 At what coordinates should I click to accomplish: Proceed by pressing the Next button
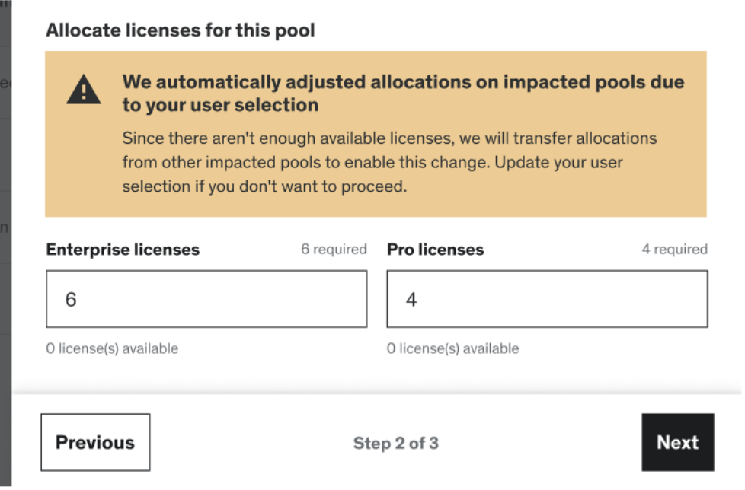click(x=677, y=443)
